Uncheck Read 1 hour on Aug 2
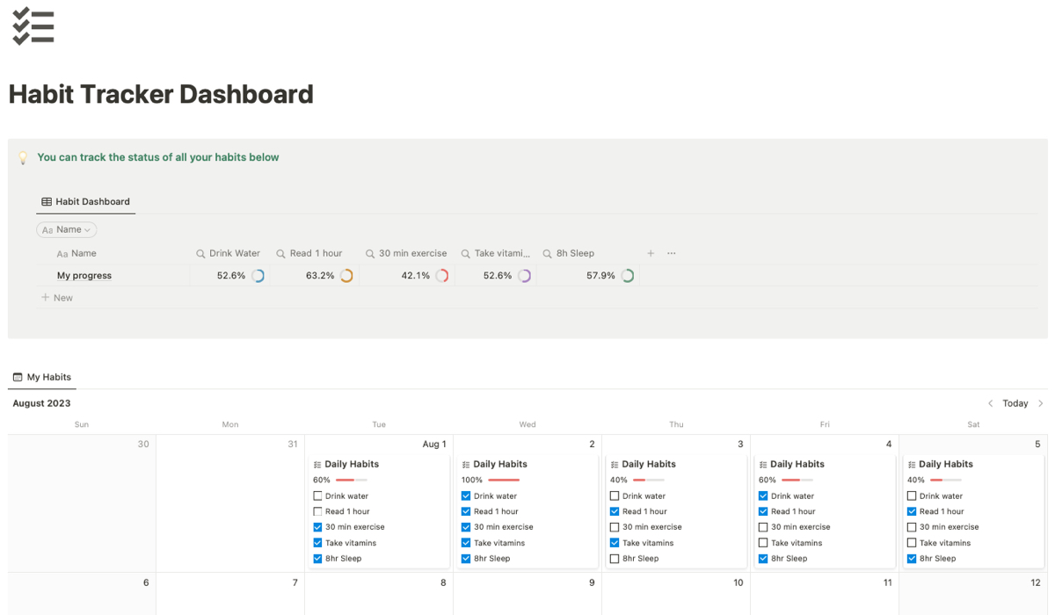 [466, 511]
